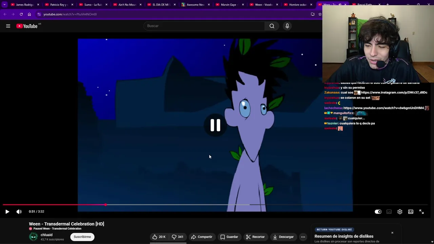Open lachechona's YouTube link in chat
The width and height of the screenshot is (434, 244).
click(x=383, y=108)
